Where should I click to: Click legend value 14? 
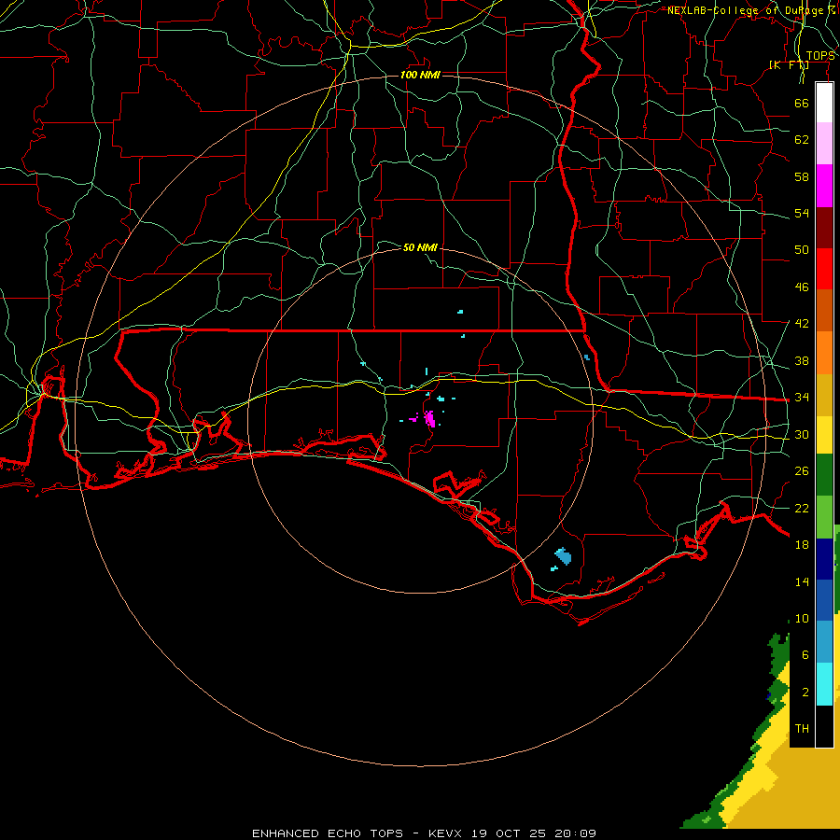tap(802, 581)
